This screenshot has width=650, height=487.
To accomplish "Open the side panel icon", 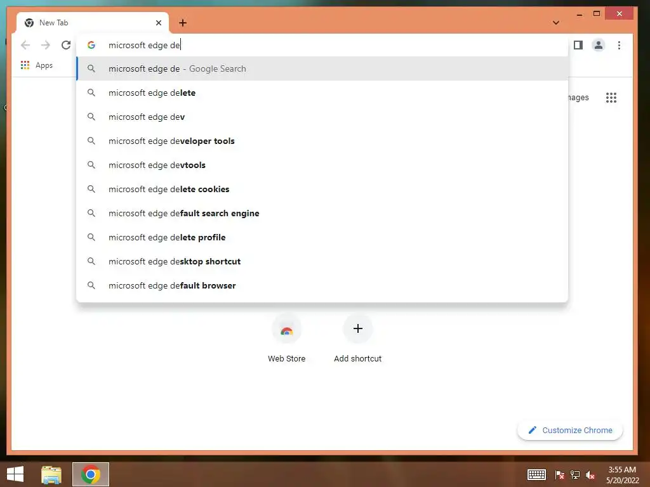I will [578, 45].
